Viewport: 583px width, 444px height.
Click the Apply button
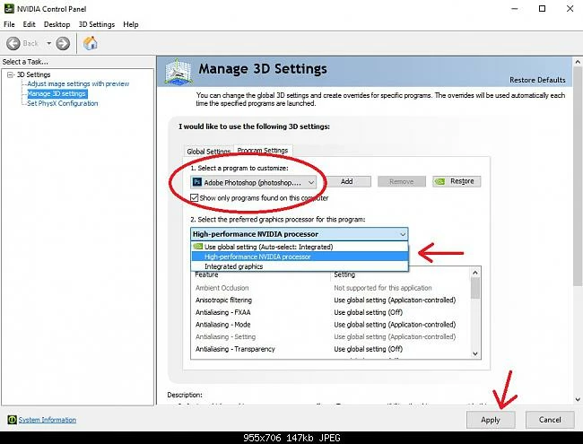coord(491,420)
